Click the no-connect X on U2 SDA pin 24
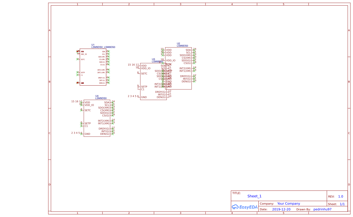 click(x=194, y=50)
